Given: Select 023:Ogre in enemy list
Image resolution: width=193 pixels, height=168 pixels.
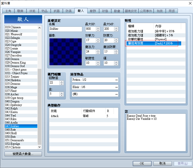Looking at the screenshot, I should click(21, 41).
